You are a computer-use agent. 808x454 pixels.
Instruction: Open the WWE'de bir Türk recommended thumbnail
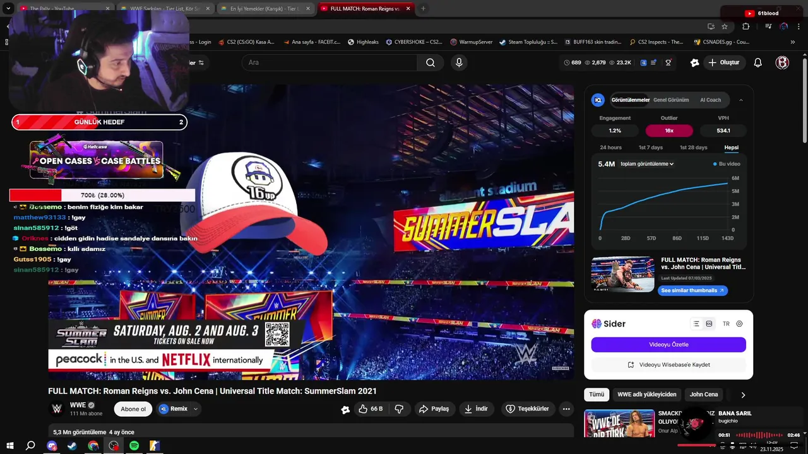(619, 424)
